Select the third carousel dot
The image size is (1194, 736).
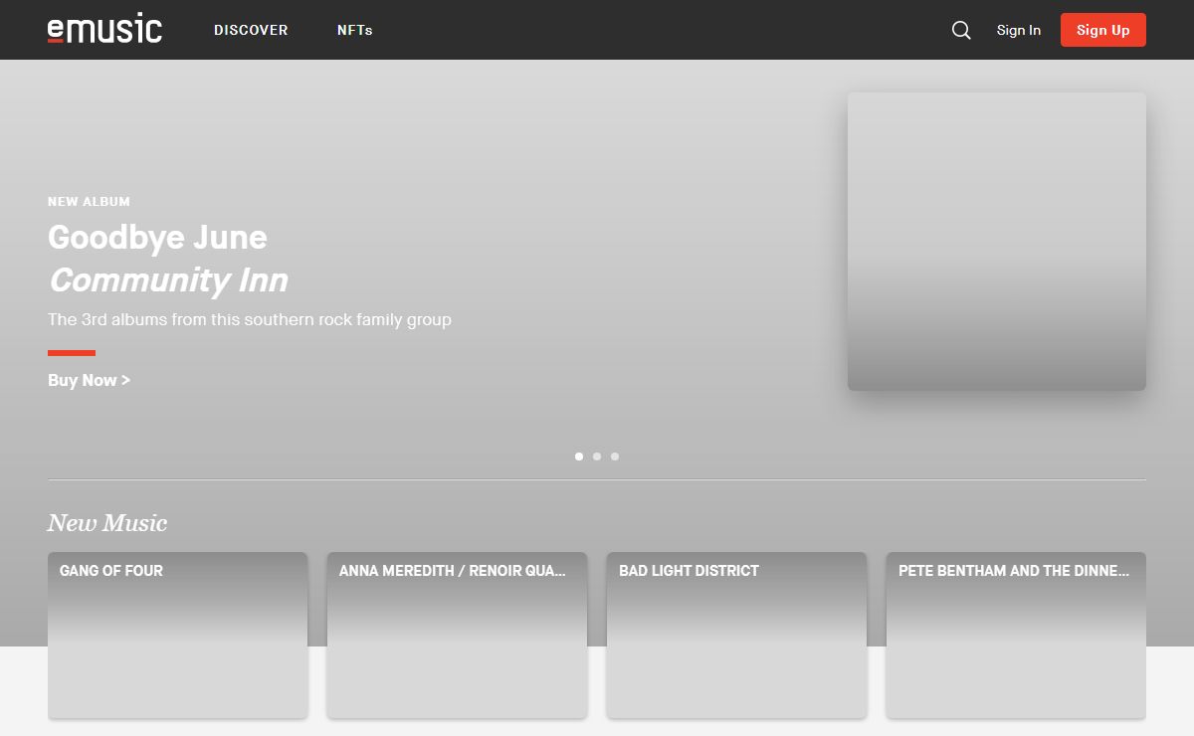615,457
